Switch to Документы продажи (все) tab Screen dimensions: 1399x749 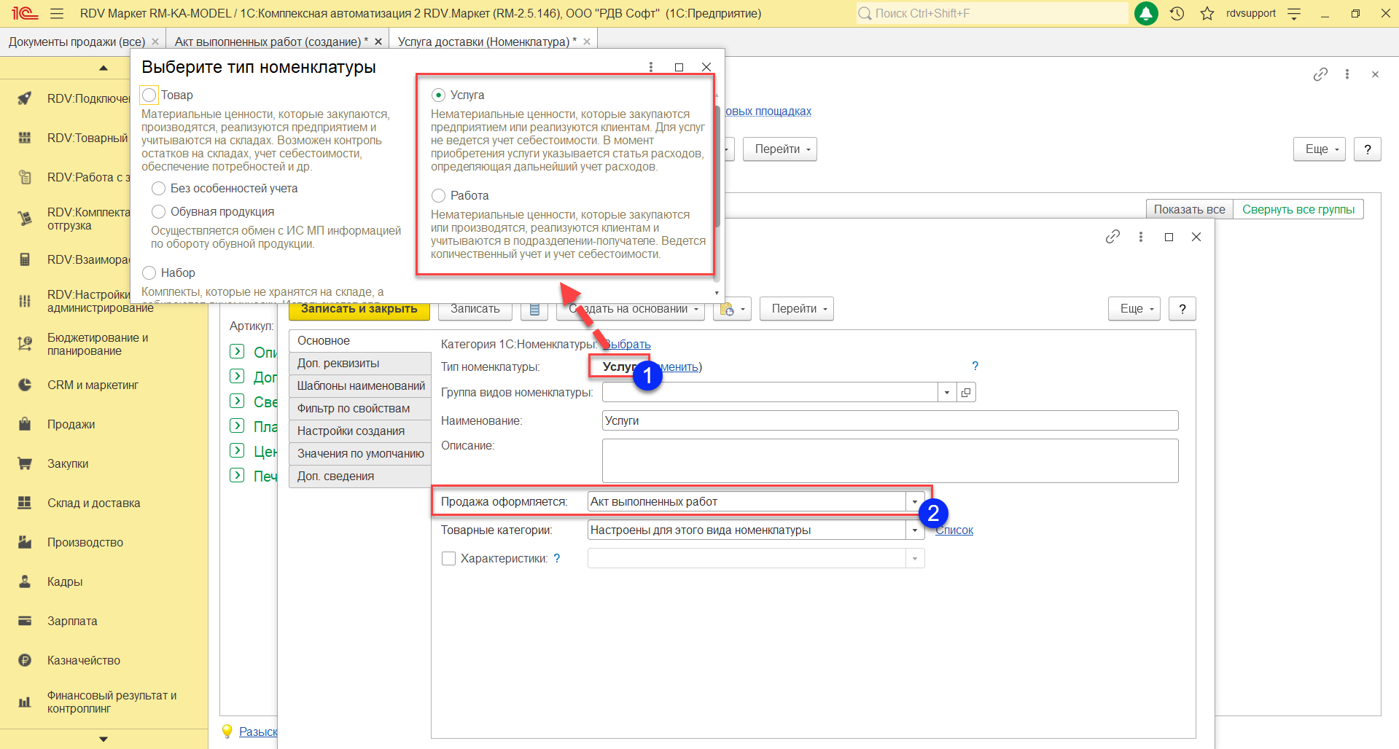(77, 42)
